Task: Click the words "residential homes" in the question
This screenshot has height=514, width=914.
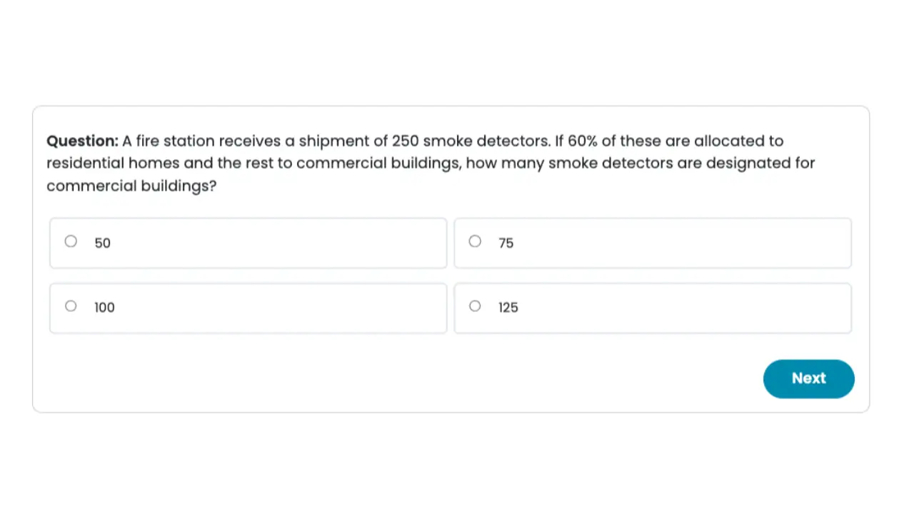Action: (113, 163)
